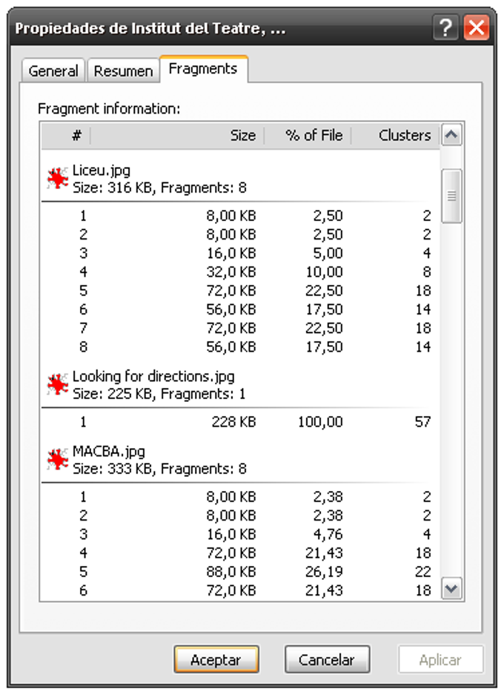Click the 228 KB size value
Screen dimensions: 504x692
point(233,422)
